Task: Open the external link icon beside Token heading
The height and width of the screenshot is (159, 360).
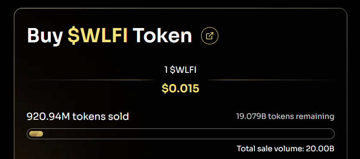Action: 210,36
